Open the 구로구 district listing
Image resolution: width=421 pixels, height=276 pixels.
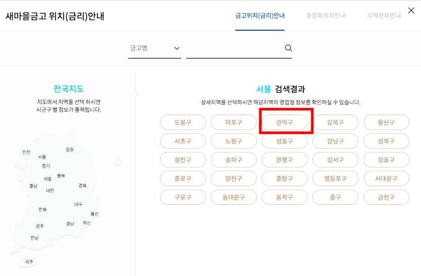point(183,197)
